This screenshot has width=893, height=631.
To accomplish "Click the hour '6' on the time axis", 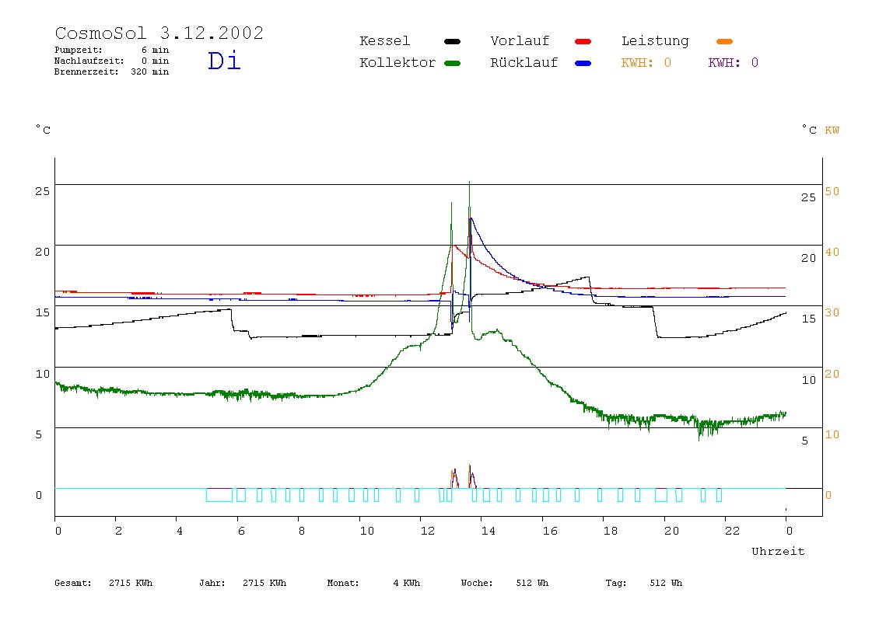I will coord(241,531).
